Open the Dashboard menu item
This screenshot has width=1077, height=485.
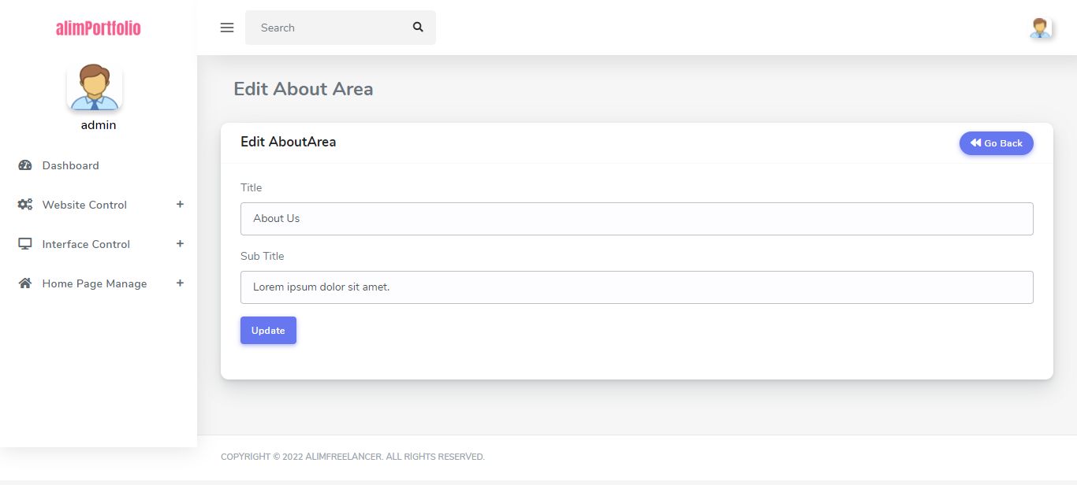point(71,165)
